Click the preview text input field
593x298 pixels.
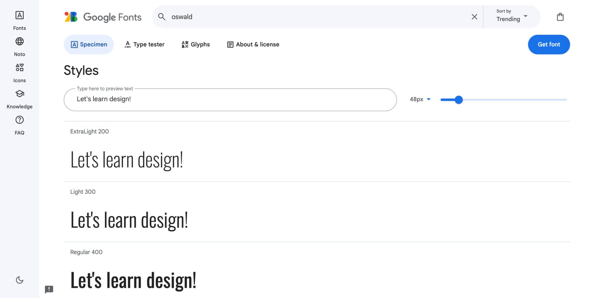click(230, 99)
